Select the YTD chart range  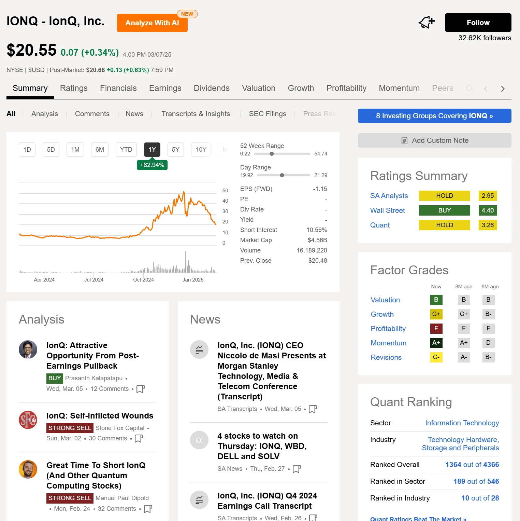pos(126,150)
